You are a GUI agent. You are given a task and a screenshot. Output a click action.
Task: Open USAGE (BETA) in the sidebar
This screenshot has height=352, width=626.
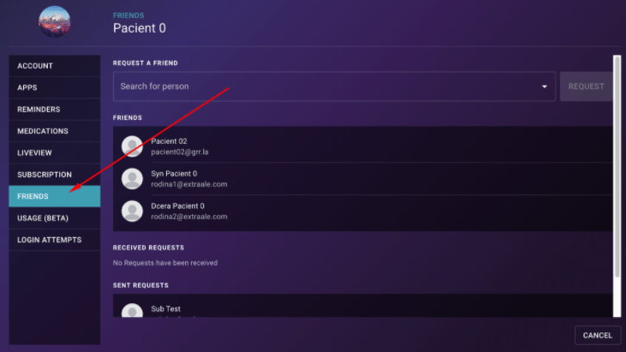[x=55, y=218]
